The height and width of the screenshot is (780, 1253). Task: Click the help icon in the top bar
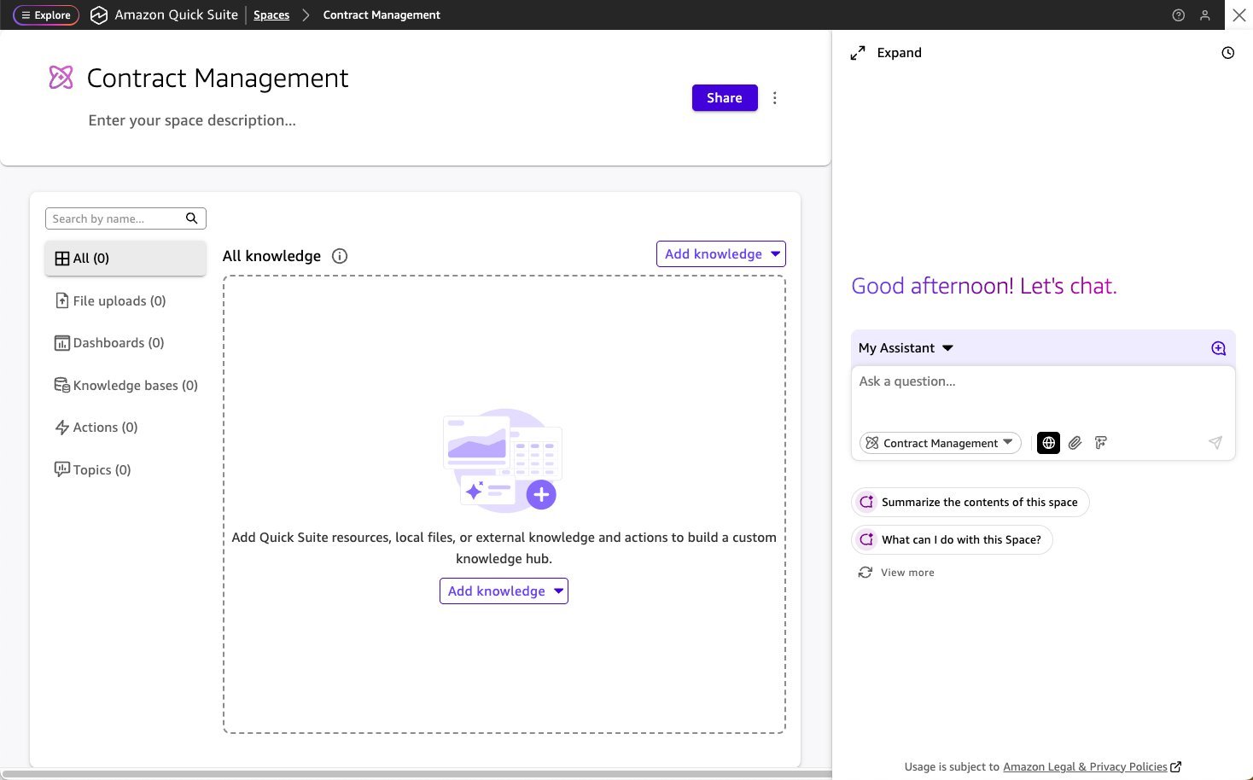click(1179, 15)
